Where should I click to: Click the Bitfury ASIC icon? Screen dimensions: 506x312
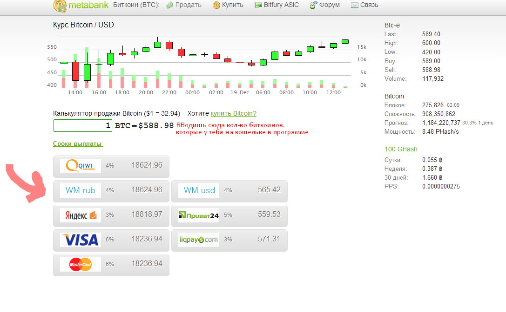(258, 5)
